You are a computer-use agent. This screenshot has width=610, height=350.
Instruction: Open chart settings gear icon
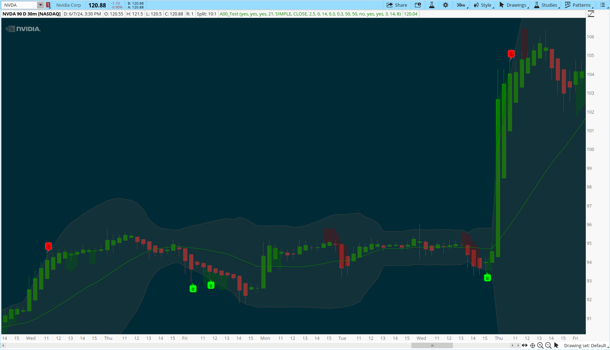coord(446,5)
